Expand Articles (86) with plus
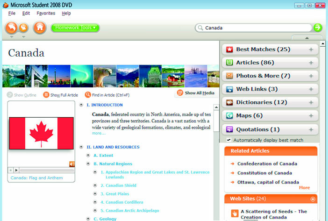 pyautogui.click(x=311, y=63)
